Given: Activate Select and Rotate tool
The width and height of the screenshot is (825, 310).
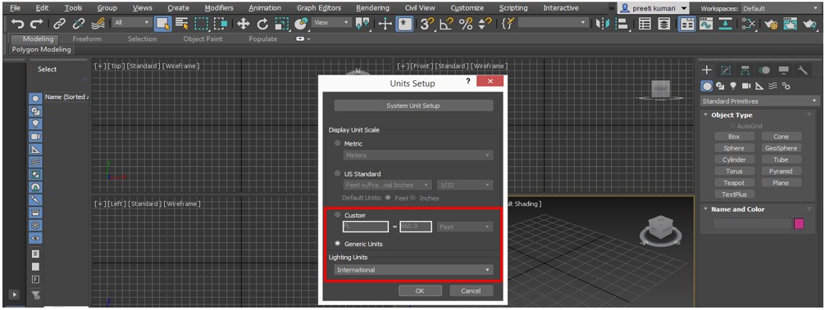Looking at the screenshot, I should click(262, 23).
